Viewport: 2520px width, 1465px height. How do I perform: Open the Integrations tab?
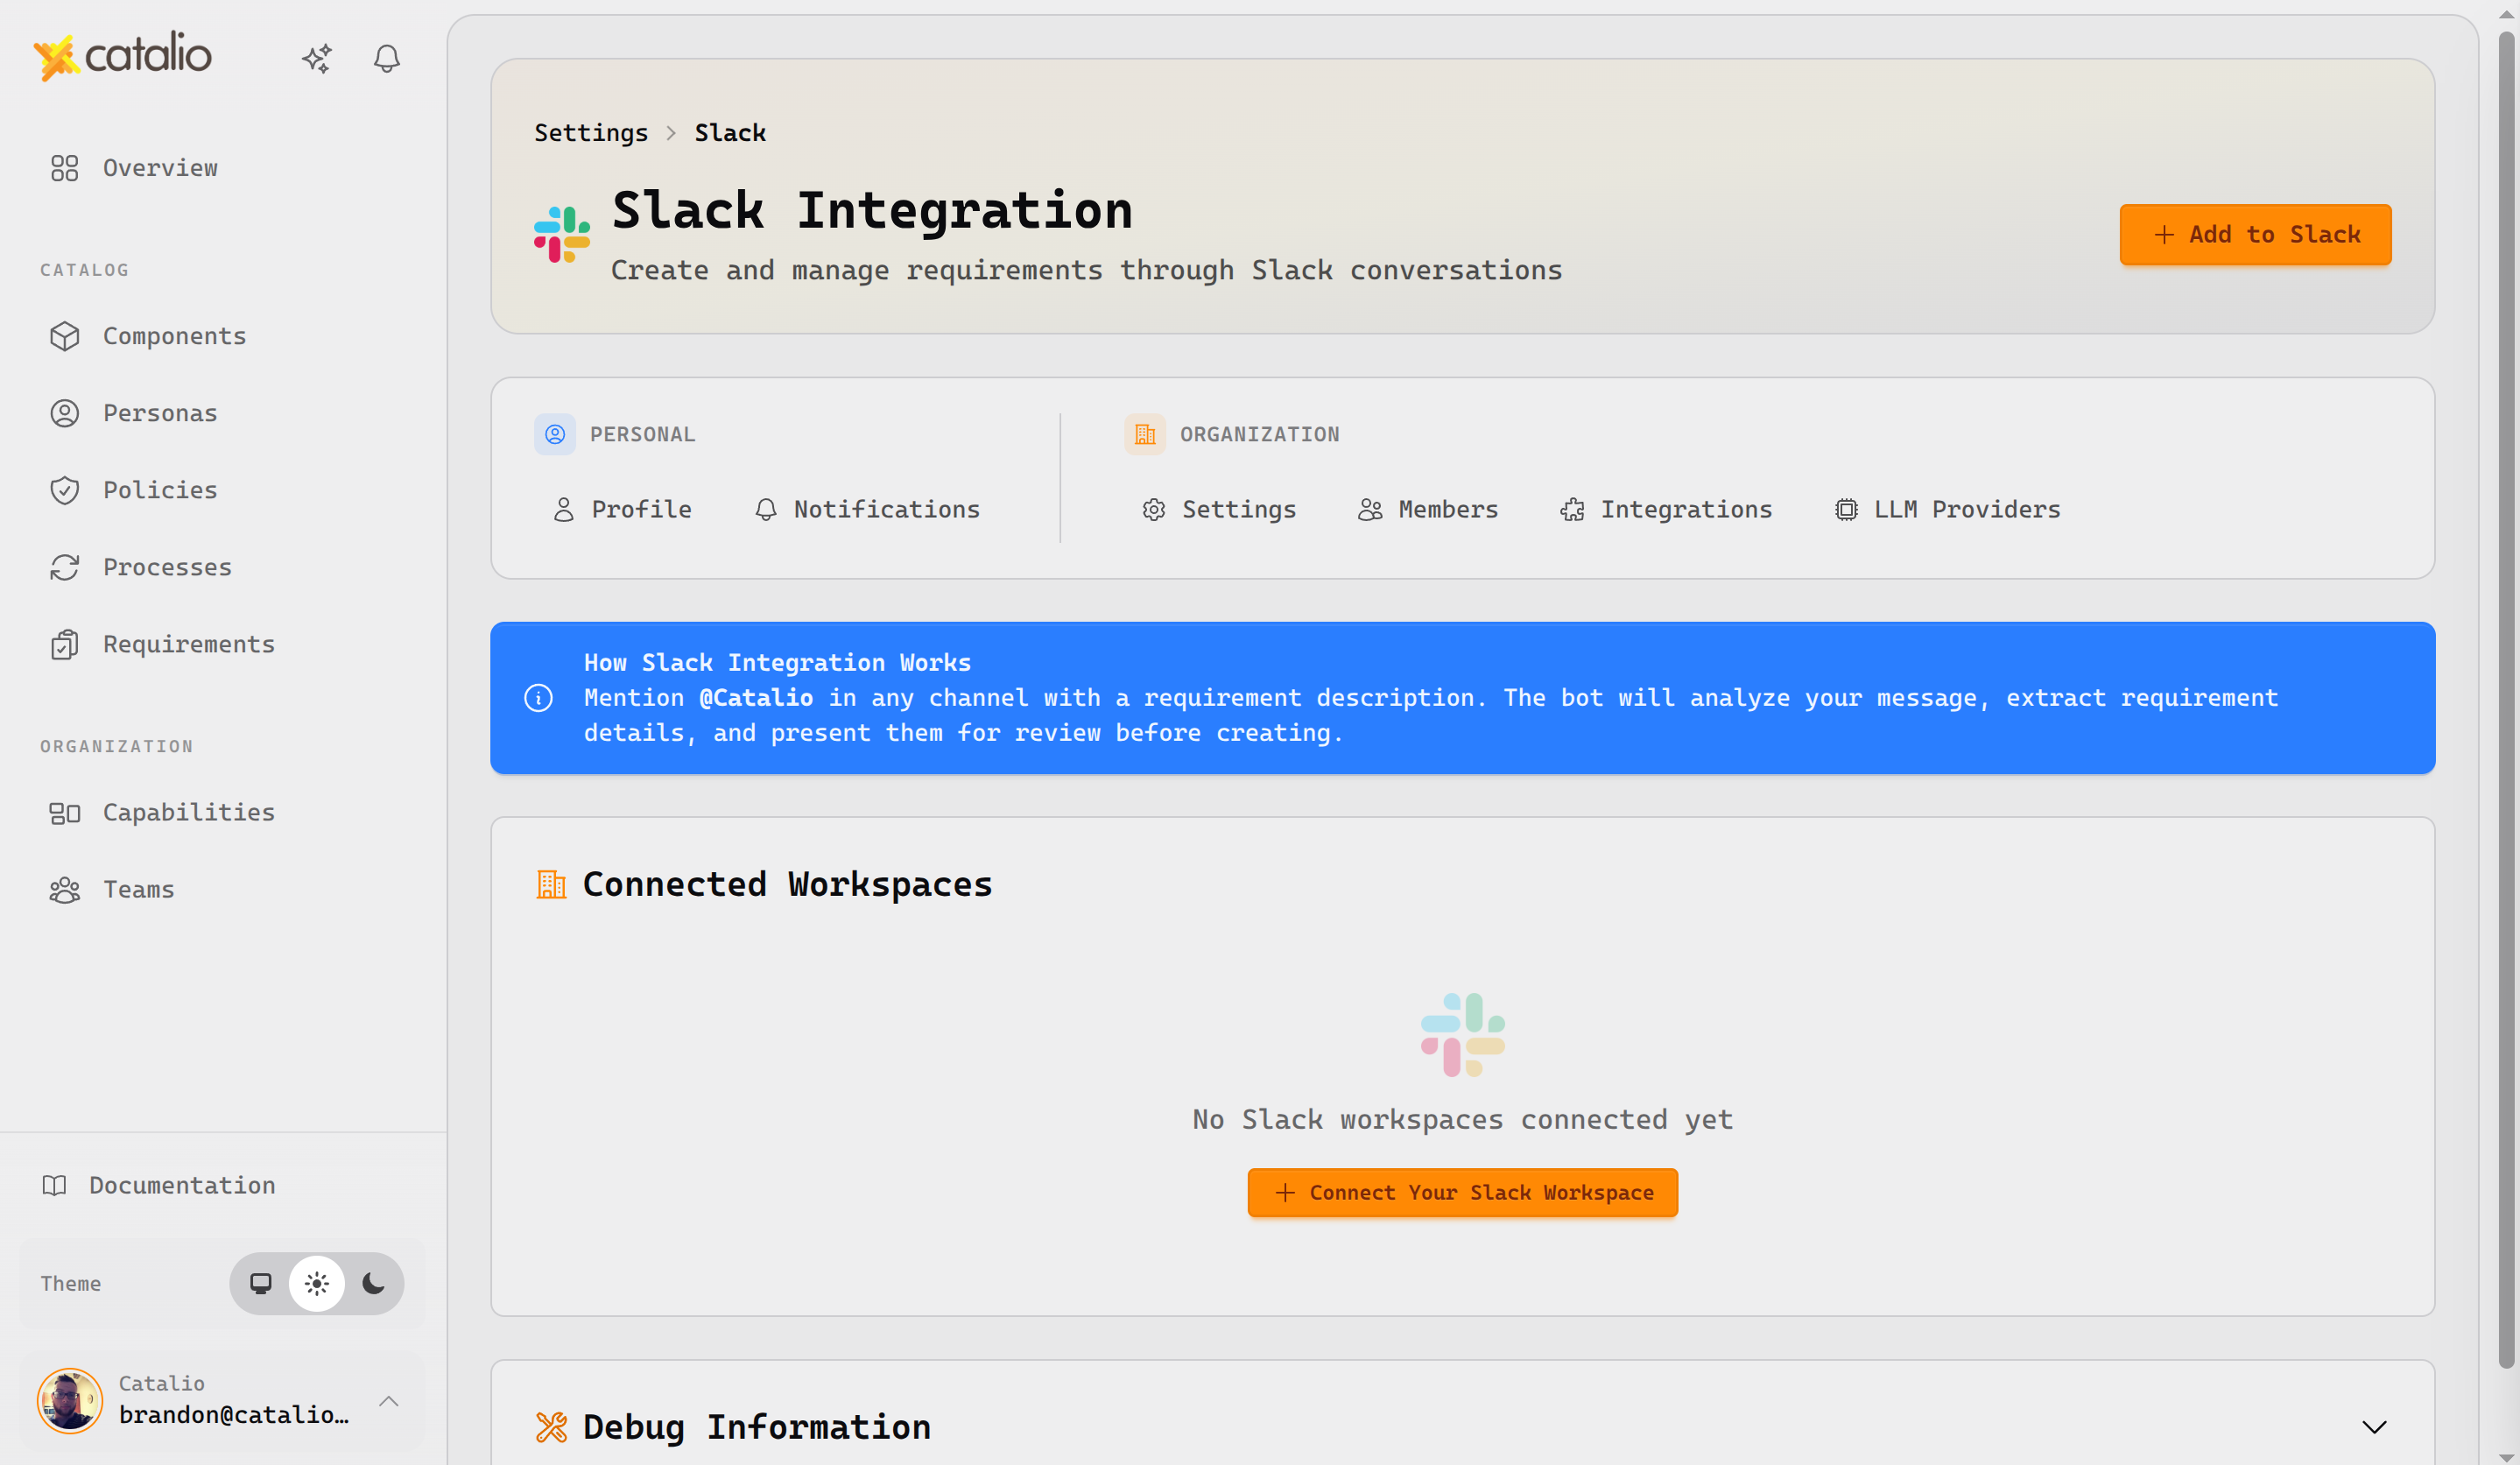click(1666, 509)
